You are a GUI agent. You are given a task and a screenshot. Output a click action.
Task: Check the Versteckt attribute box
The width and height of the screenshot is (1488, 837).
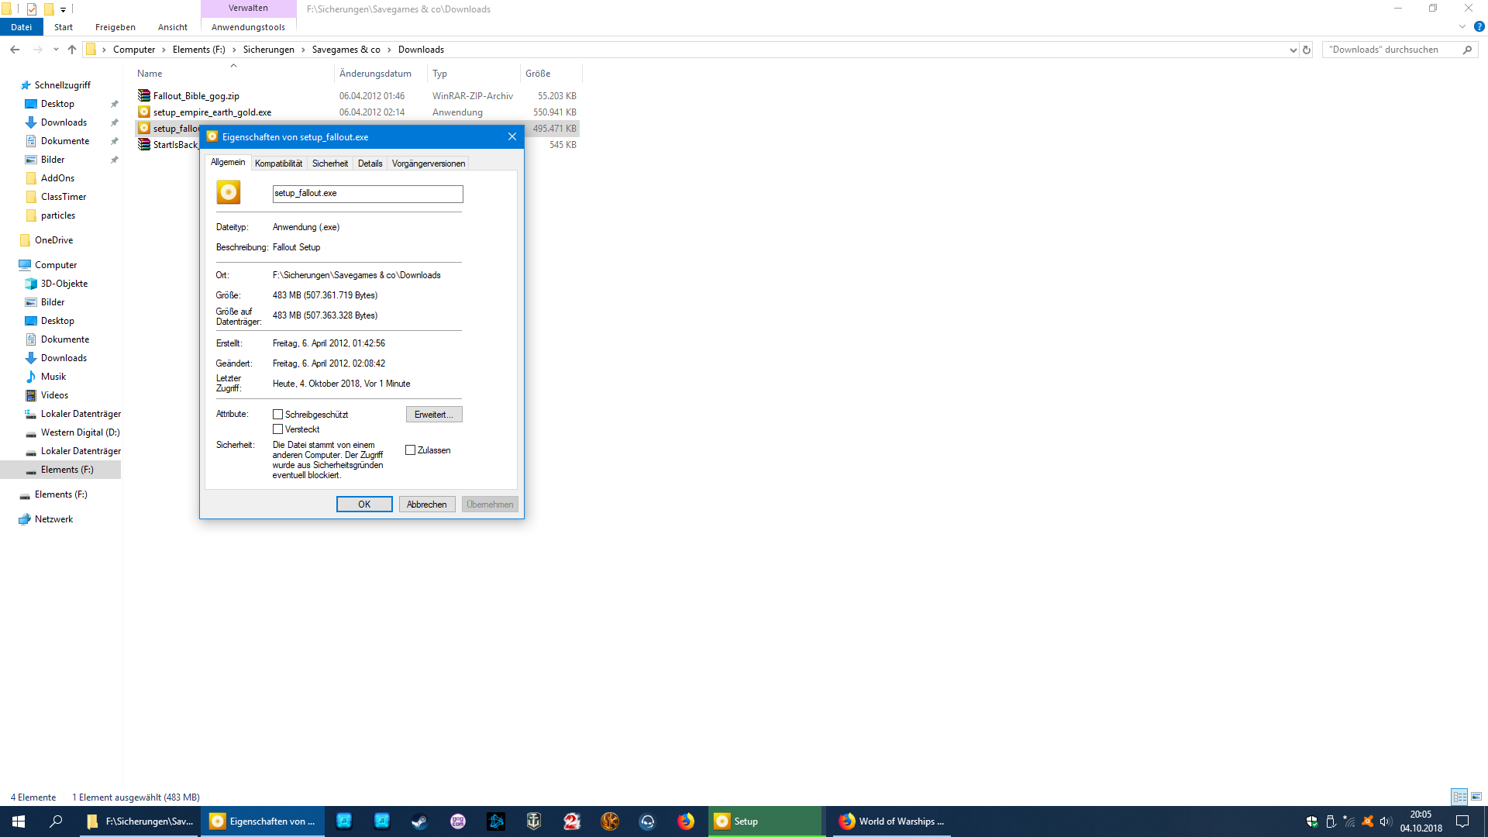click(x=277, y=429)
